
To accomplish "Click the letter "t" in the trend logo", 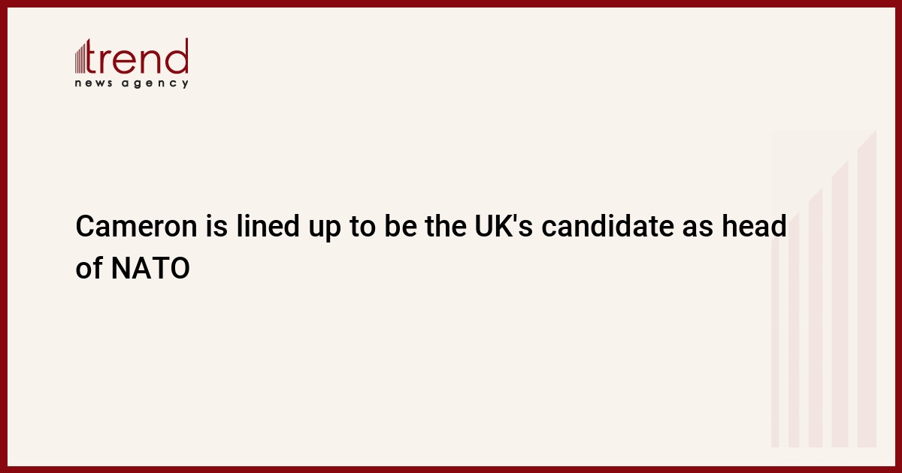I will pyautogui.click(x=96, y=59).
